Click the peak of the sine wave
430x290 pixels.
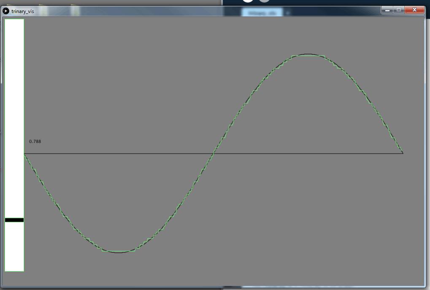[x=308, y=54]
